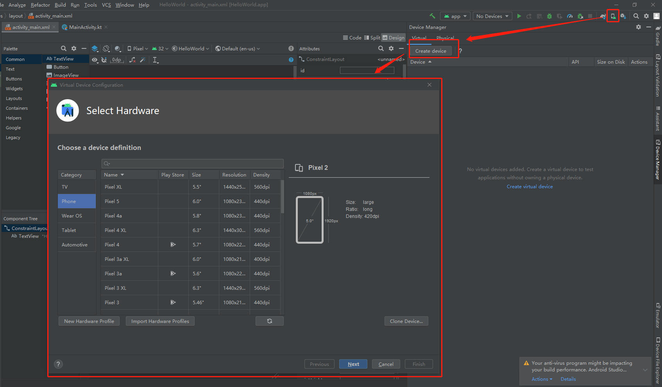The width and height of the screenshot is (662, 387).
Task: Open IDE settings gear in main toolbar
Action: pyautogui.click(x=646, y=16)
